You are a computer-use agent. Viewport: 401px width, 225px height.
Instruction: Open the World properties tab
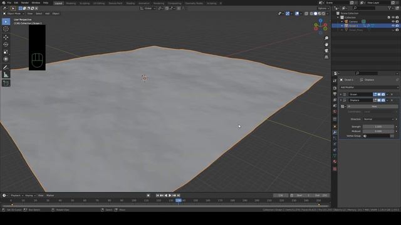click(335, 112)
